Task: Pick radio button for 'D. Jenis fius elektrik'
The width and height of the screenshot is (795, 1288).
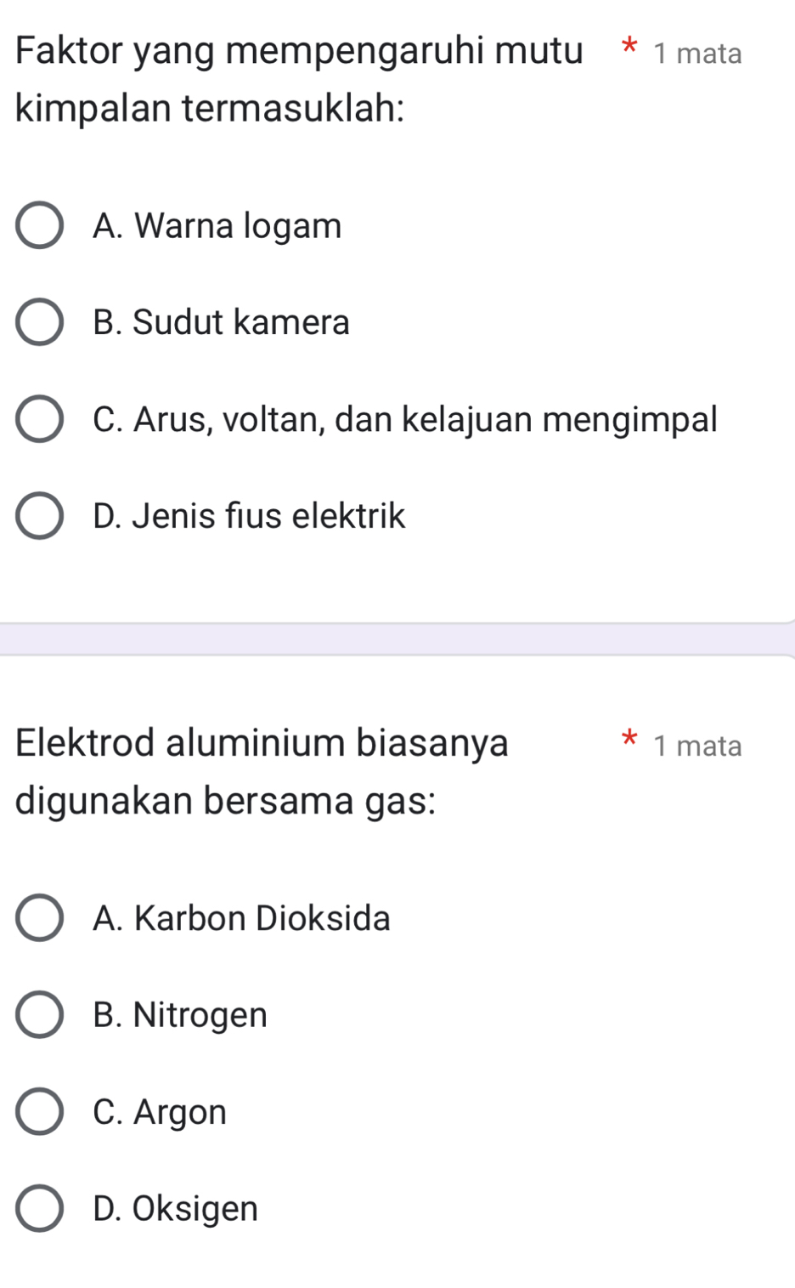Action: tap(39, 516)
